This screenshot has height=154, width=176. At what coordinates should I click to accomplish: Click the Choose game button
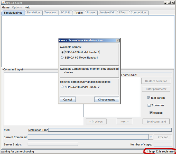(107, 99)
